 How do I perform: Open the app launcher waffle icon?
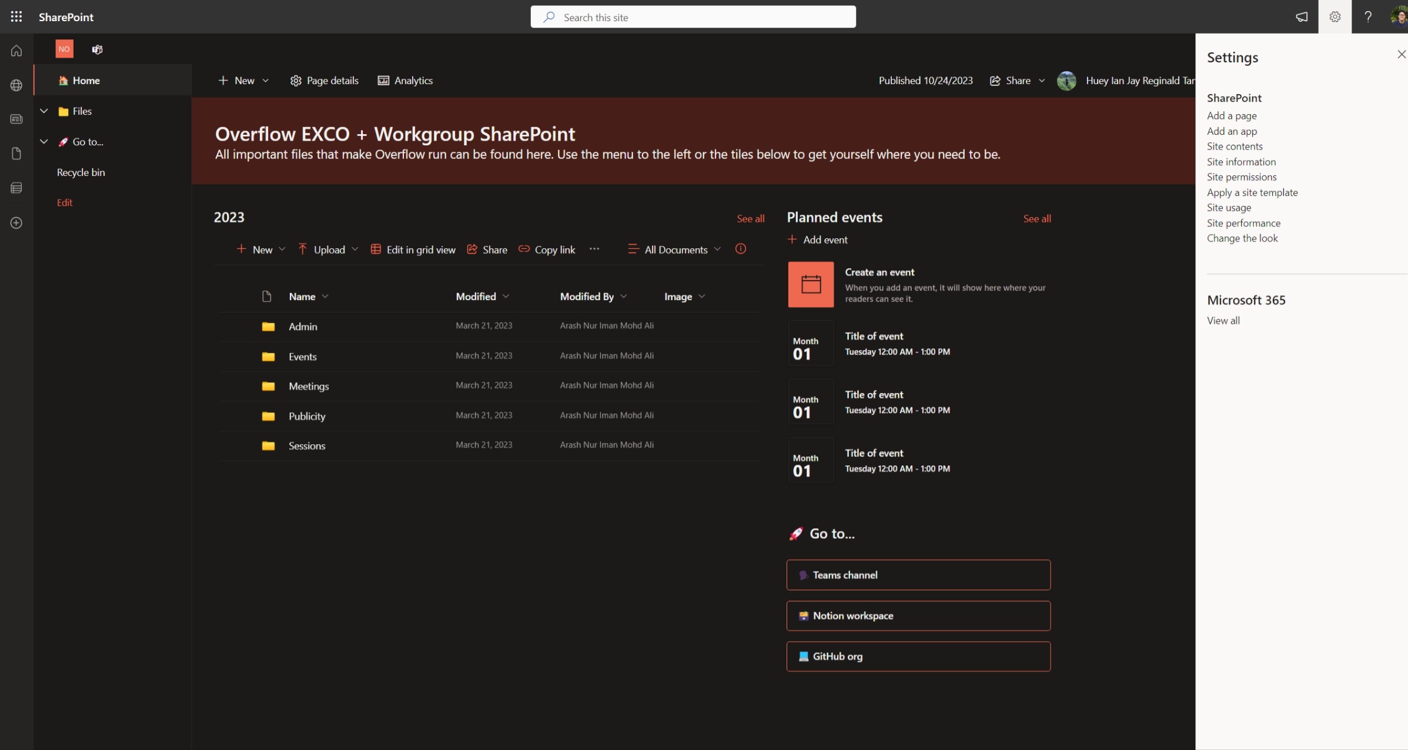point(16,16)
